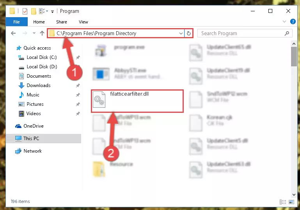Open Local Disk (D:) in sidebar
This screenshot has width=300, height=210.
(42, 67)
